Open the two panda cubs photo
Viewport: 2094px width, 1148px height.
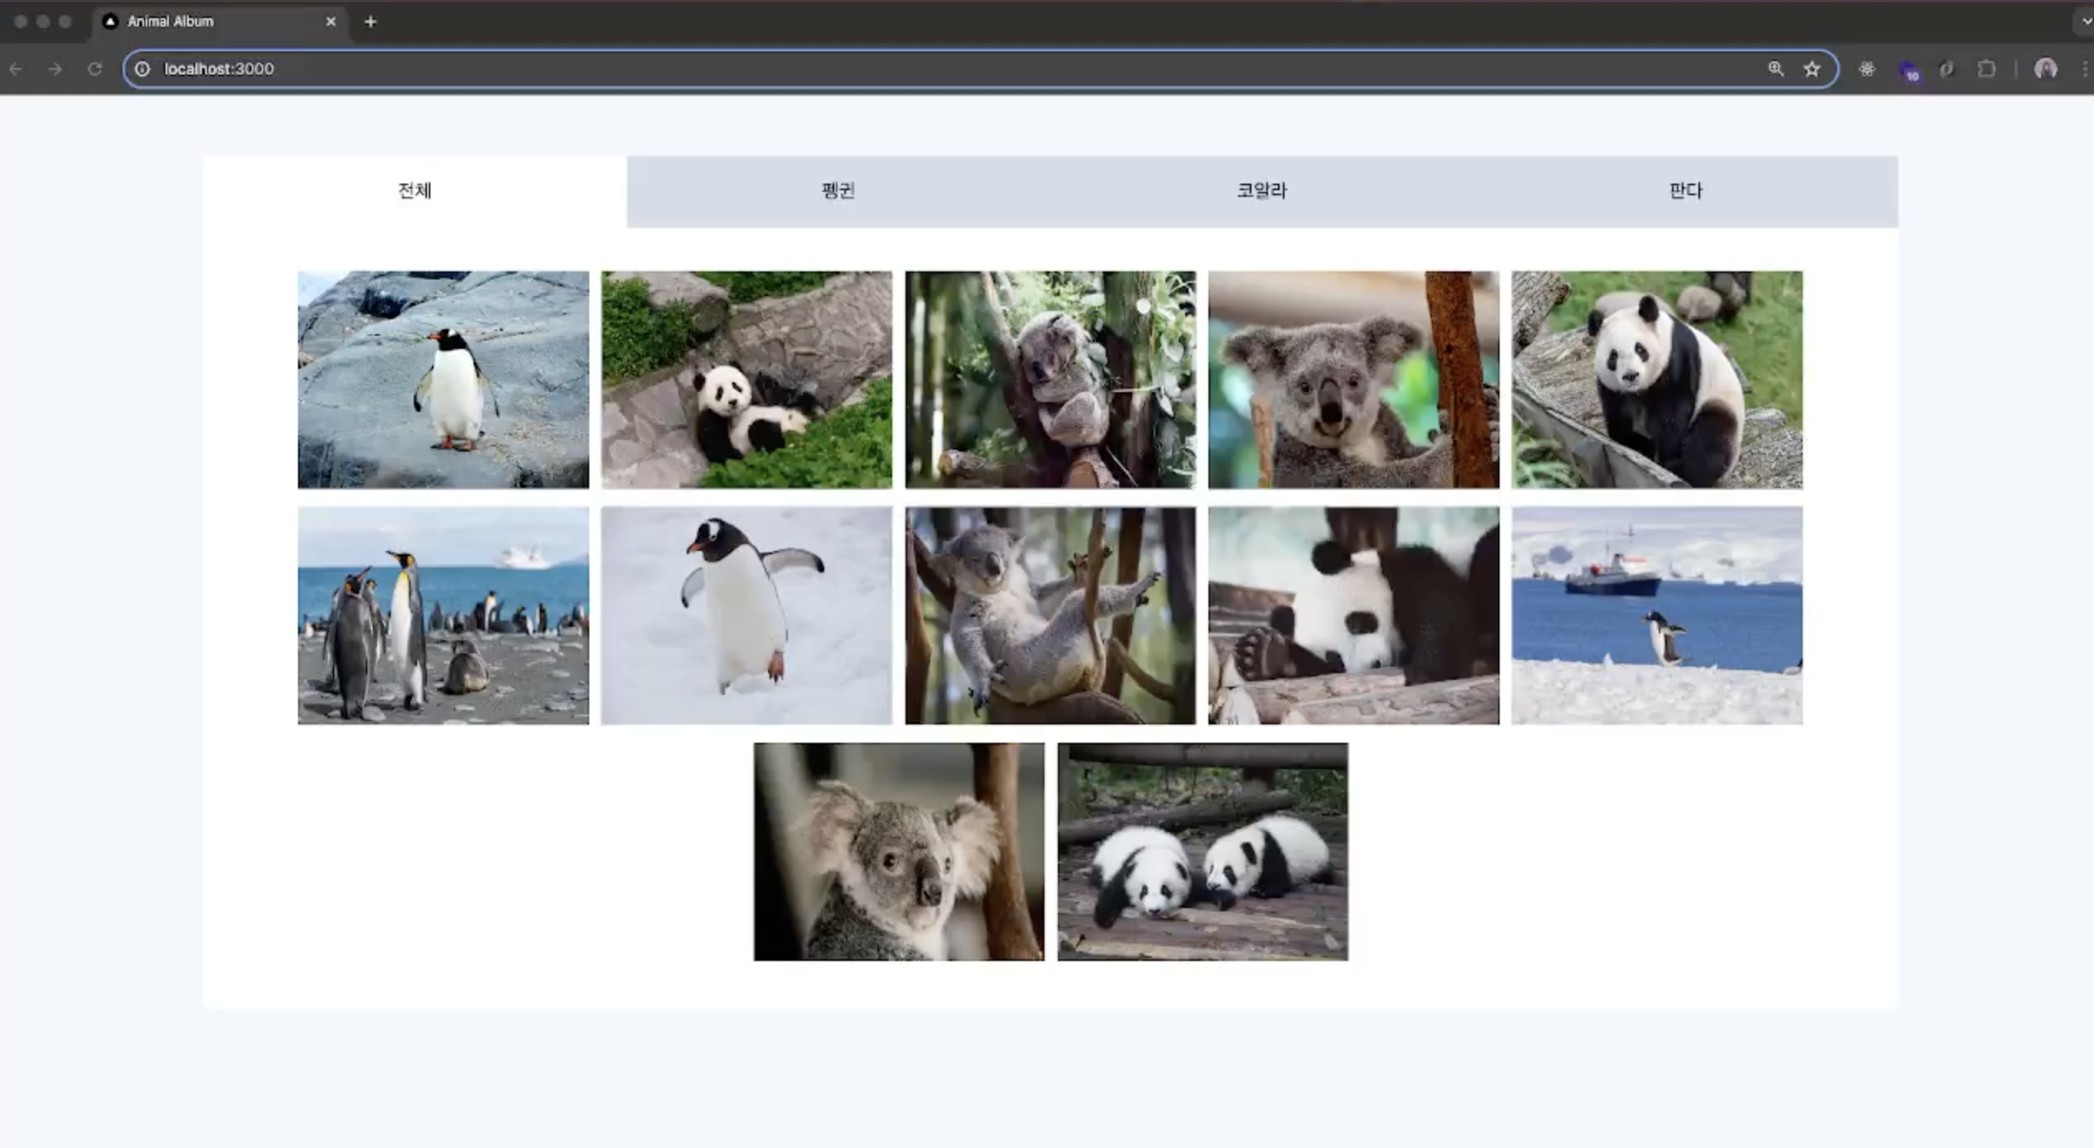click(1202, 851)
